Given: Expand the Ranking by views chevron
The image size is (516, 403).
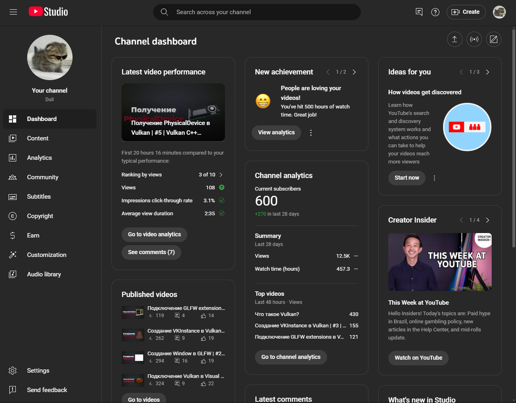Looking at the screenshot, I should coord(221,175).
